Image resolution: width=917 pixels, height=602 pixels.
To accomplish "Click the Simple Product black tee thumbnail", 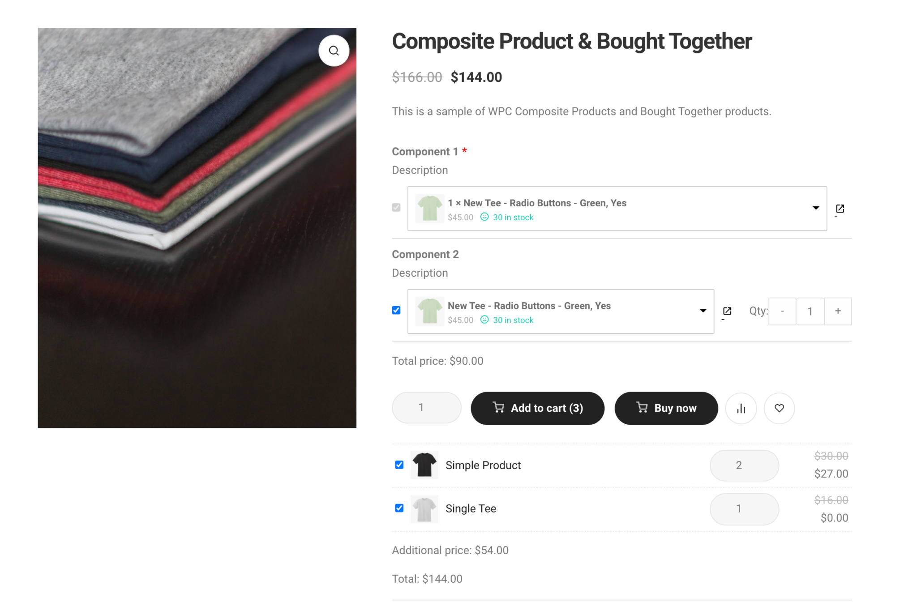I will [424, 465].
